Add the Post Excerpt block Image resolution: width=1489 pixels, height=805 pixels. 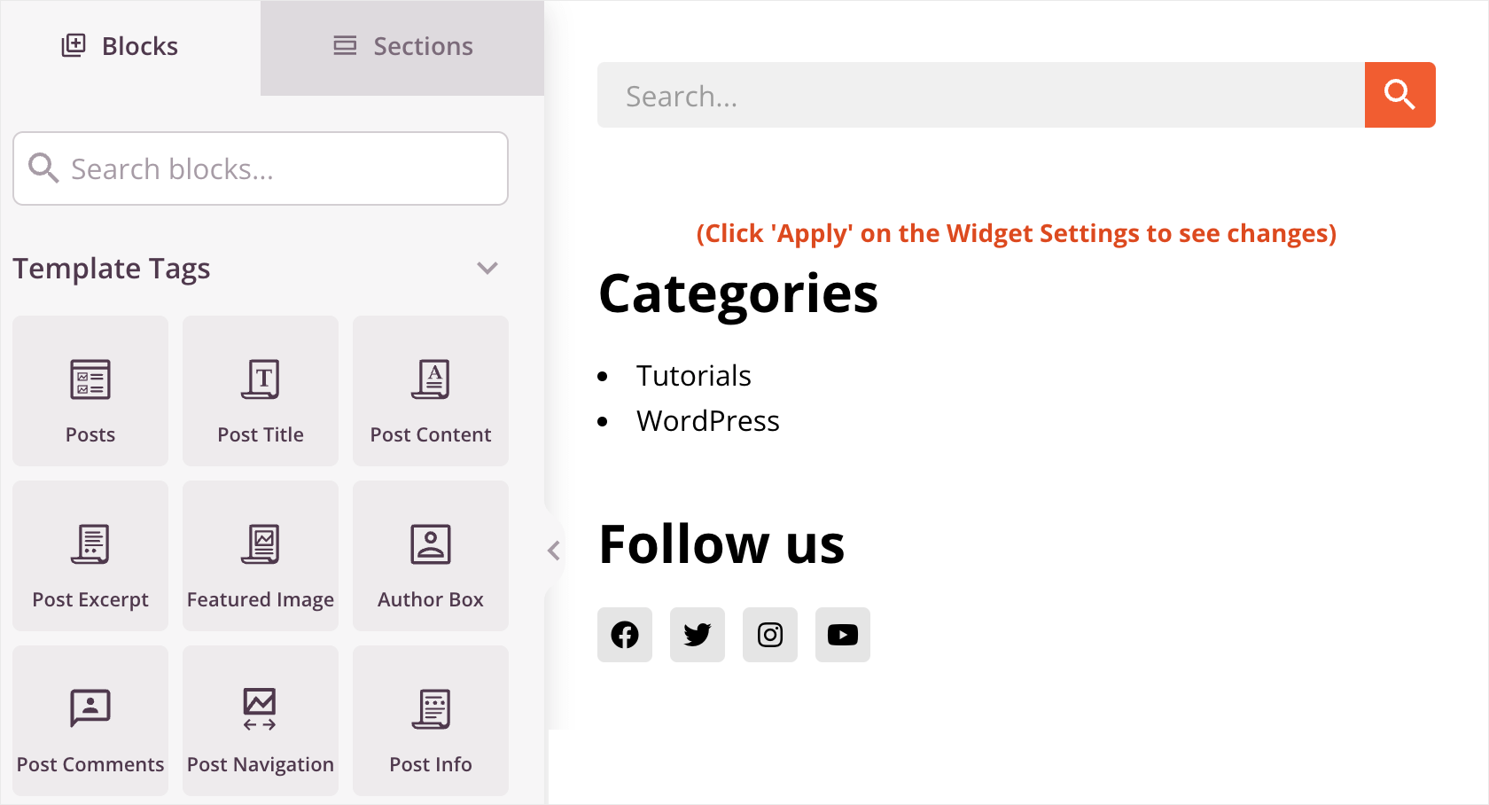[x=90, y=556]
